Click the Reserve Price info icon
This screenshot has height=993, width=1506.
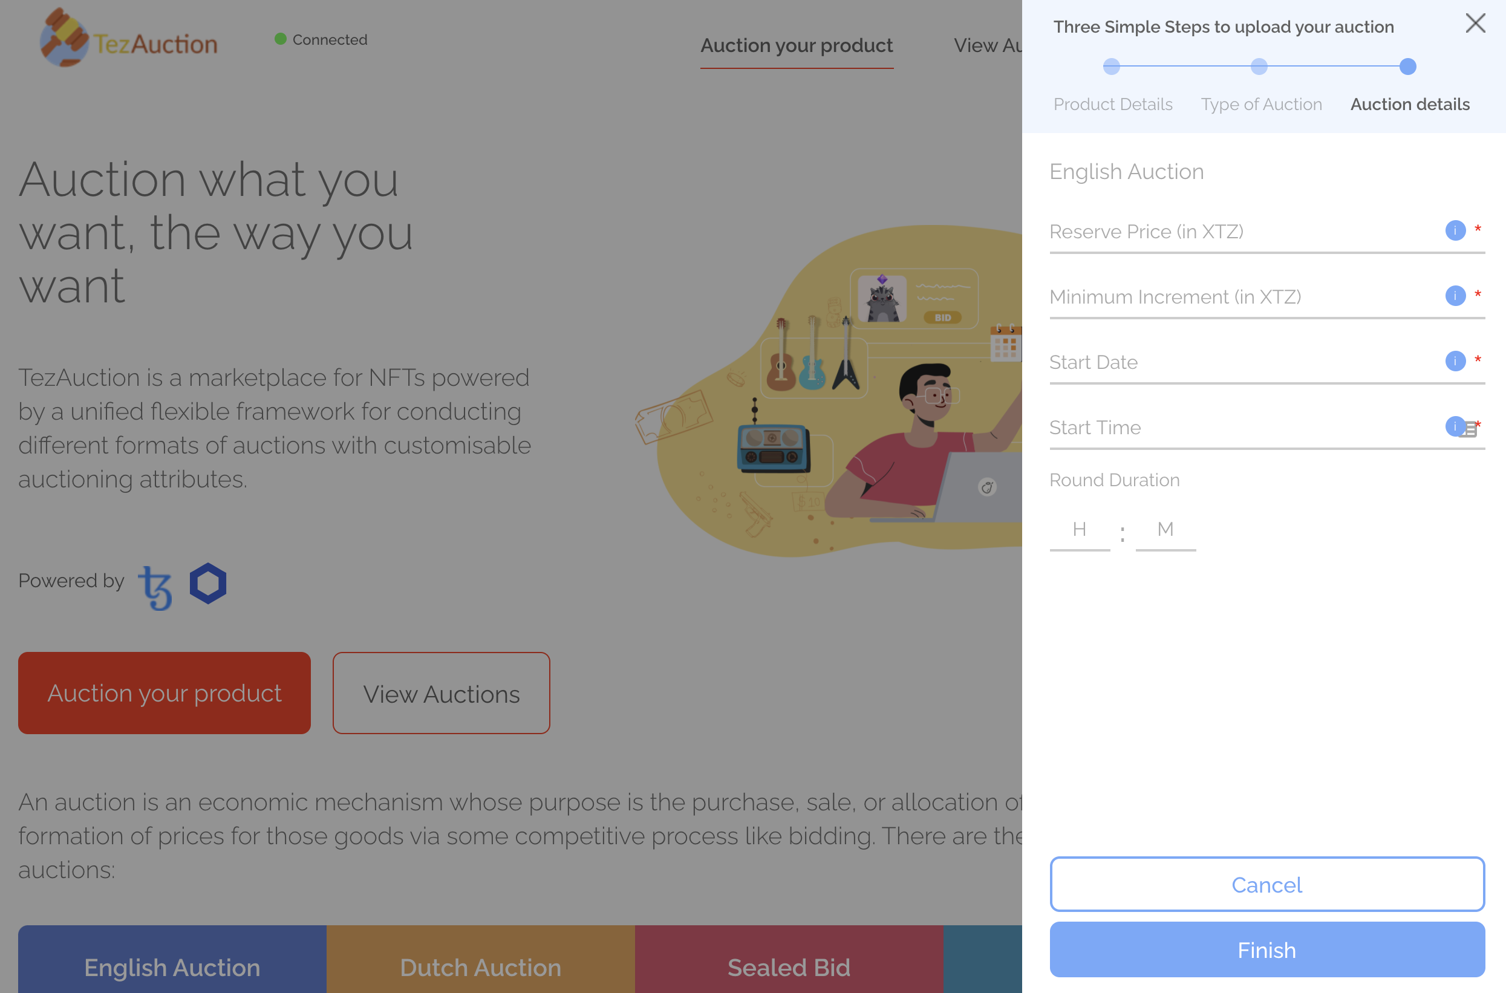pyautogui.click(x=1455, y=230)
